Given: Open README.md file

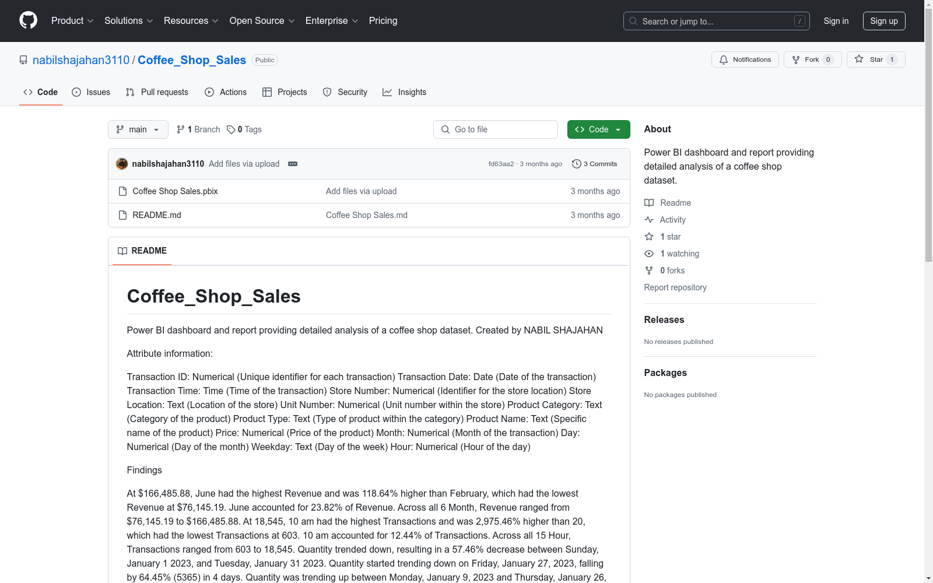Looking at the screenshot, I should click(x=157, y=215).
